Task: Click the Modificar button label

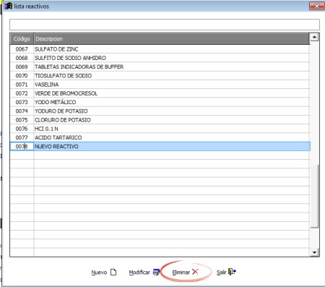Action: 139,273
